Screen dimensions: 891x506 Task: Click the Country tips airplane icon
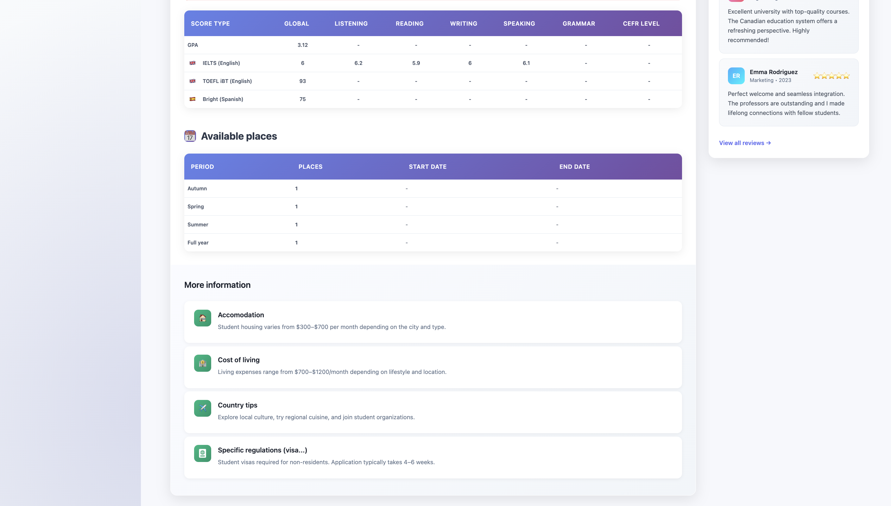202,408
